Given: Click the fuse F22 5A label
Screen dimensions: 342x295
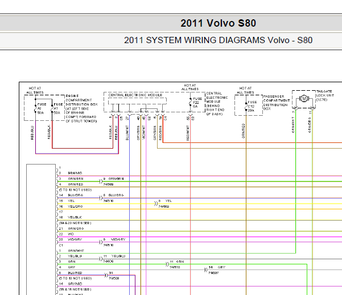Looking at the screenshot, I should click(x=197, y=102).
